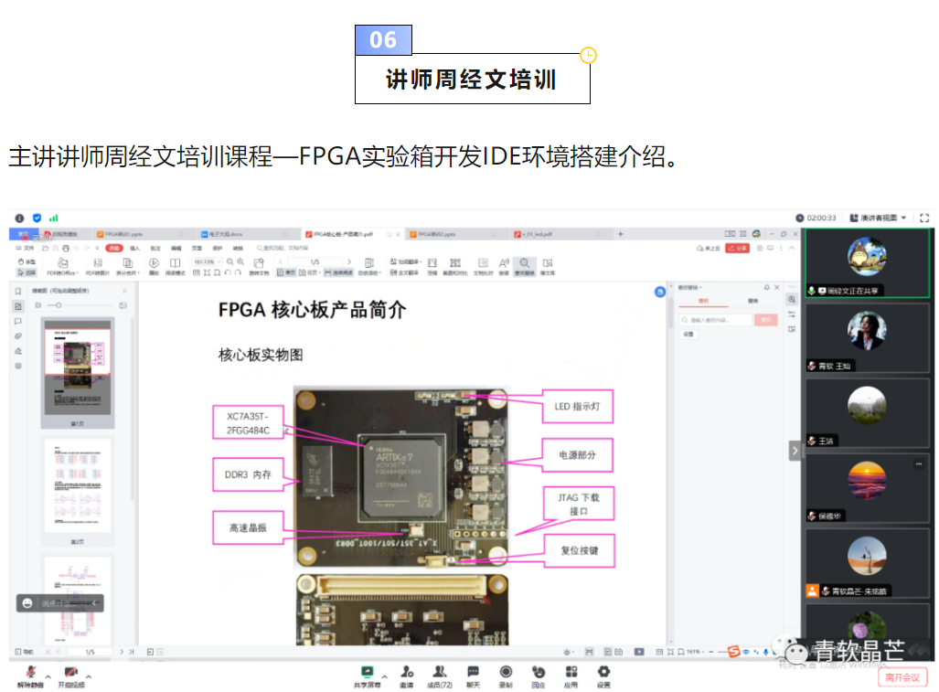Click the zoom out magnifier
Viewport: 939px width, 692px height.
230,261
